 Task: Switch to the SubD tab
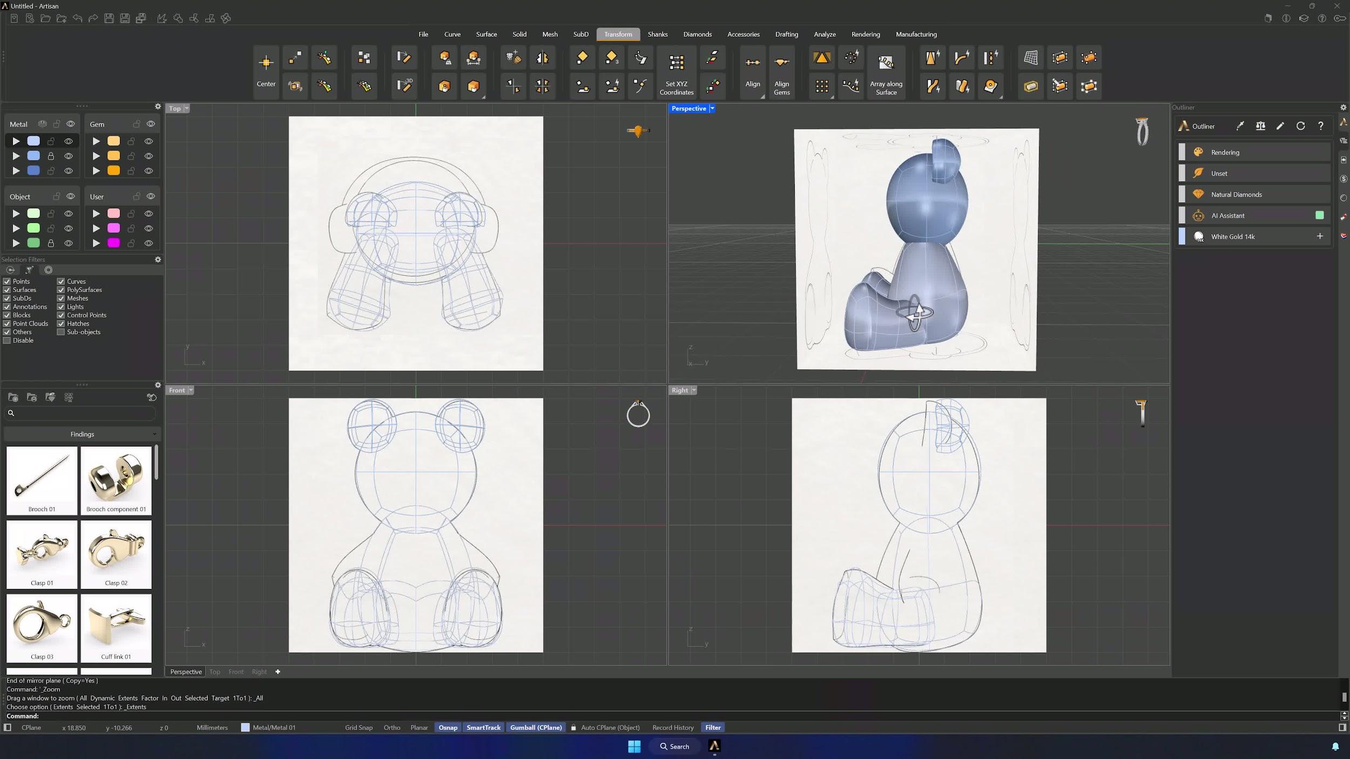click(581, 34)
